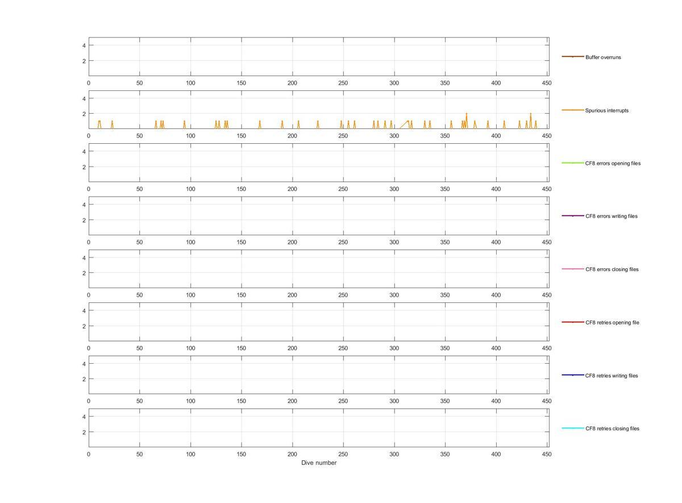The width and height of the screenshot is (682, 503).
Task: Click the green CF8 errors opening legend line
Action: coord(573,163)
